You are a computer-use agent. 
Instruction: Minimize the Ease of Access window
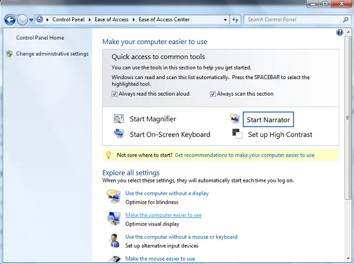click(x=313, y=4)
